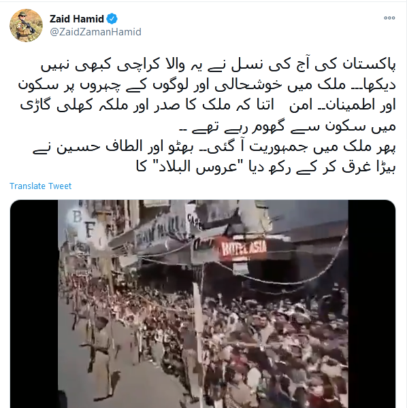The image size is (407, 408).
Task: Play the embedded Karachi street video
Action: tap(203, 304)
